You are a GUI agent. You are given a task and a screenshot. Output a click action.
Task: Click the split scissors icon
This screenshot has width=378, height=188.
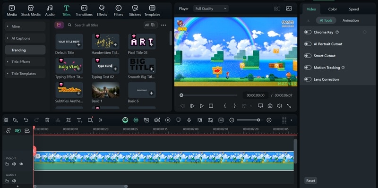[x=58, y=120]
